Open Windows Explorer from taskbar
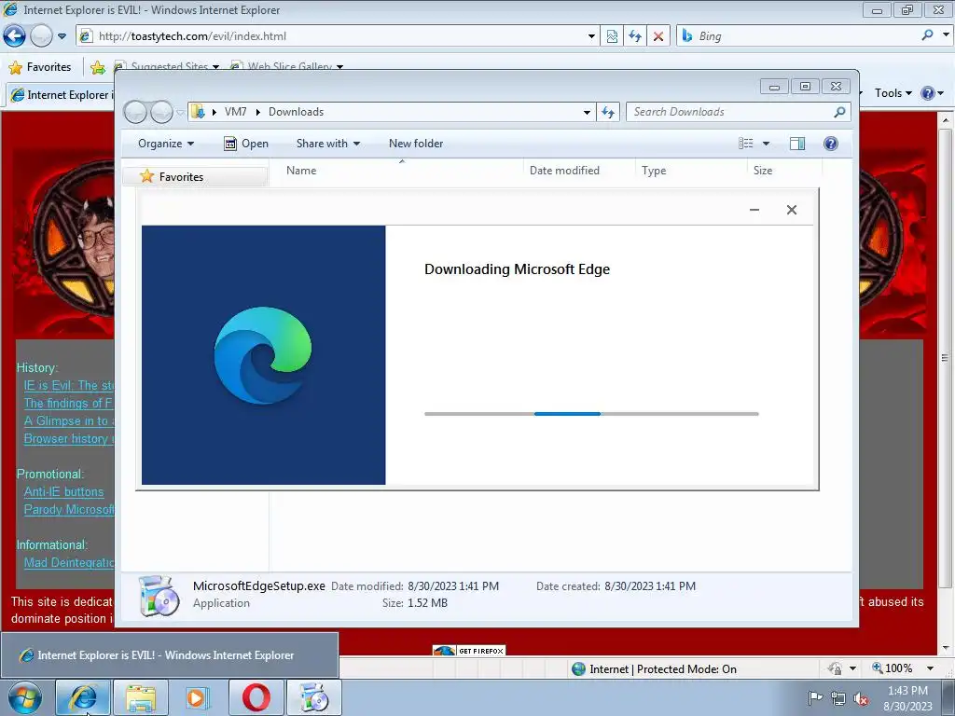The width and height of the screenshot is (955, 716). pyautogui.click(x=141, y=697)
